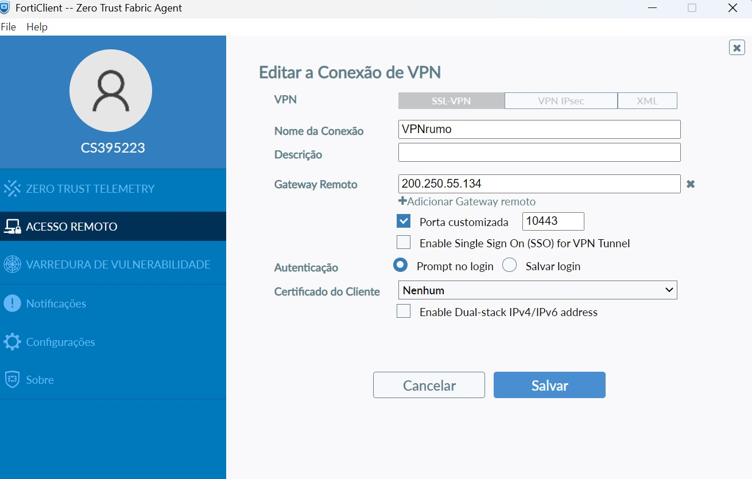This screenshot has width=752, height=479.
Task: Click the Salvar button
Action: (549, 385)
